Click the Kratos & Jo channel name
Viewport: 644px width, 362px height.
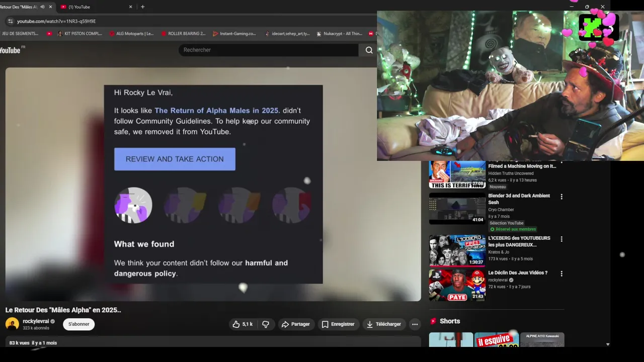tap(499, 252)
